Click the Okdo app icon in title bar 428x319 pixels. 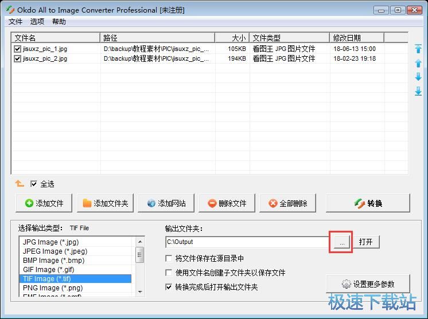[x=10, y=10]
